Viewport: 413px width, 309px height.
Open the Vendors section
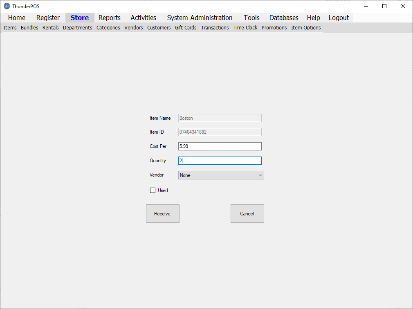(x=134, y=28)
